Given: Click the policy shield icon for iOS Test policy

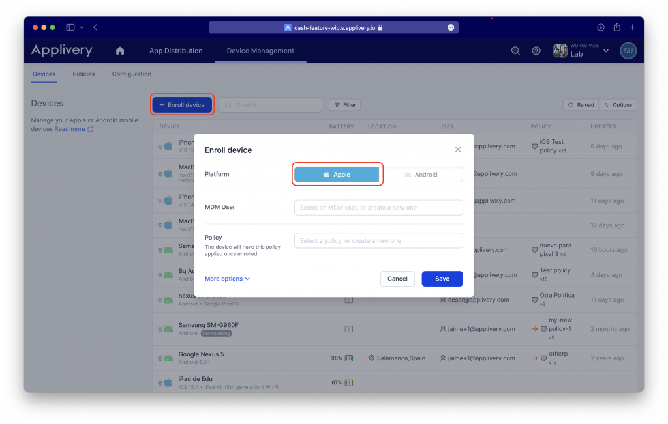Looking at the screenshot, I should click(x=535, y=147).
